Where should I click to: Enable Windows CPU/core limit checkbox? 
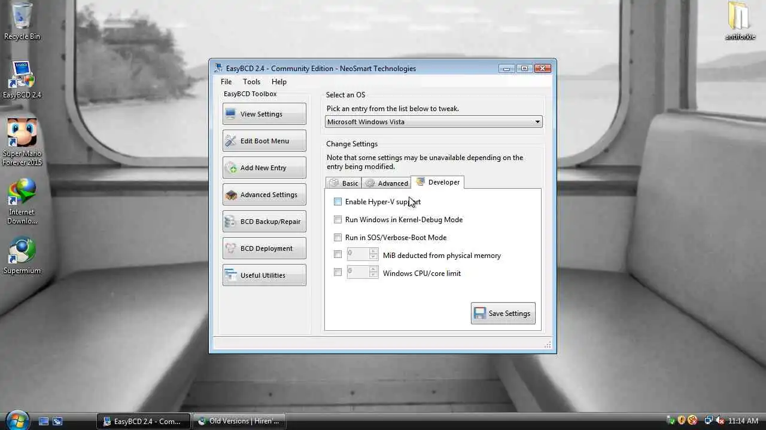click(338, 272)
